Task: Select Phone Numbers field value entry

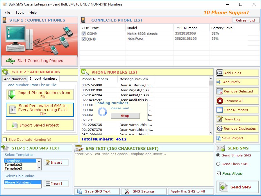Action: pos(22,182)
